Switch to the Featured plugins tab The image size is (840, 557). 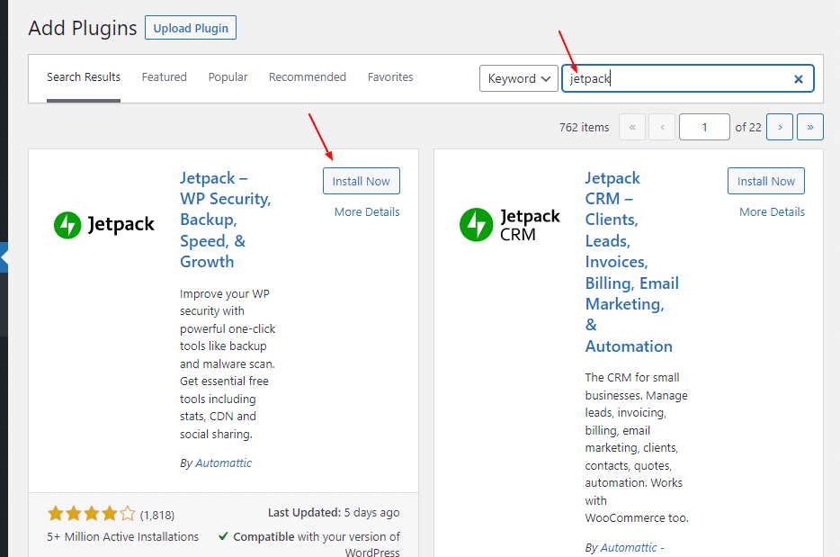click(164, 77)
